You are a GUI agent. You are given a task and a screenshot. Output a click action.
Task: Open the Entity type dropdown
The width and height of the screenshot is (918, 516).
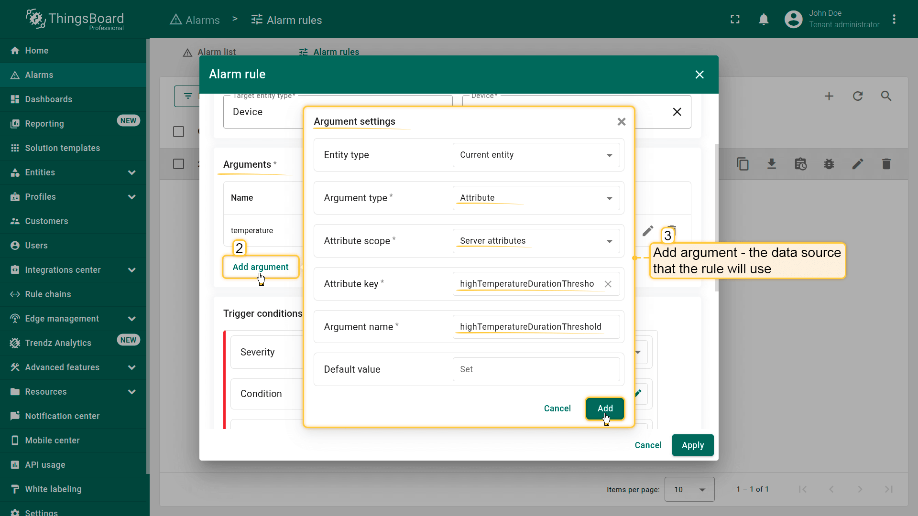click(535, 155)
